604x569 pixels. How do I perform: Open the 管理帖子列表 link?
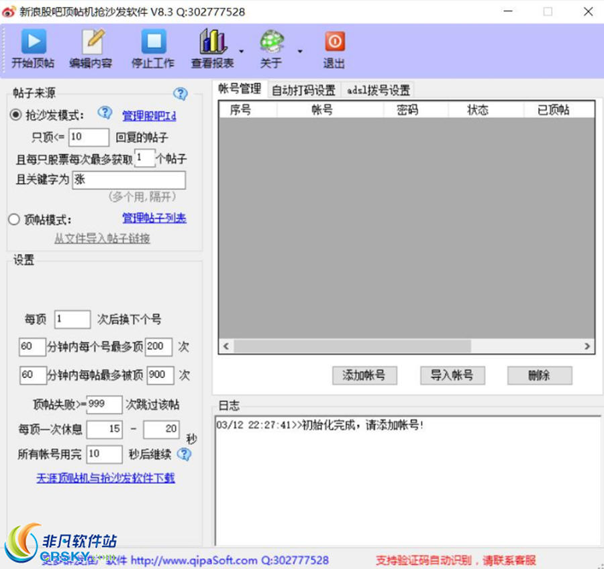point(154,218)
